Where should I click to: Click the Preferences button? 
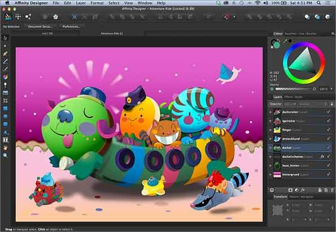[71, 27]
